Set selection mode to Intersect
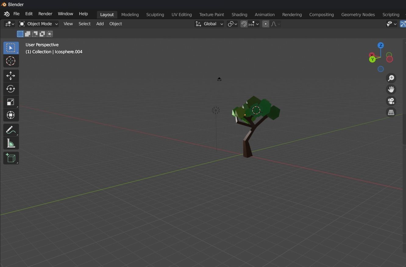This screenshot has width=406, height=267. pyautogui.click(x=50, y=34)
